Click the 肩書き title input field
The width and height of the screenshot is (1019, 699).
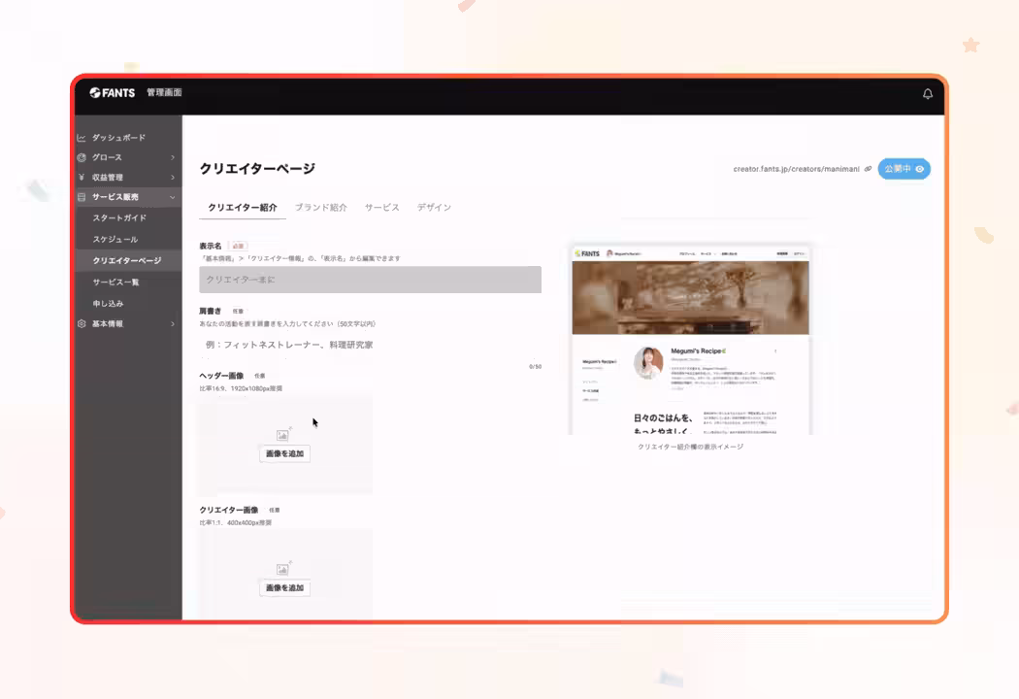(371, 346)
